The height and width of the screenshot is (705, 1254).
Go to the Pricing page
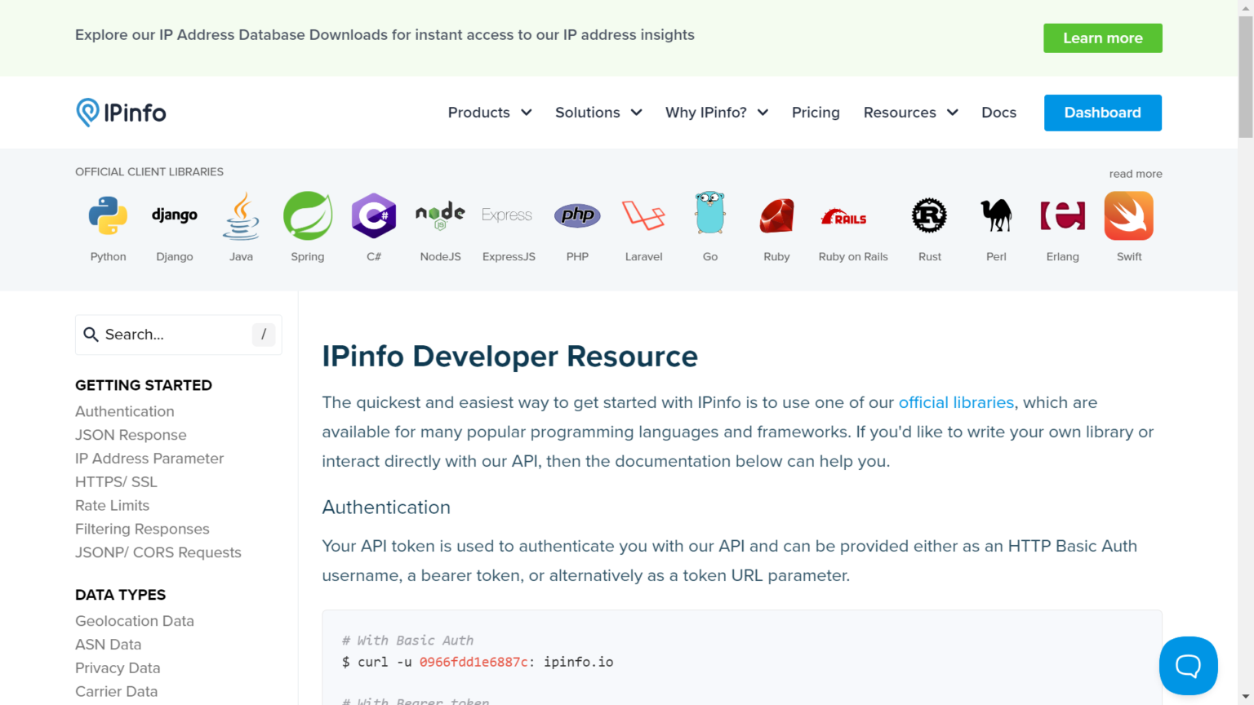816,113
